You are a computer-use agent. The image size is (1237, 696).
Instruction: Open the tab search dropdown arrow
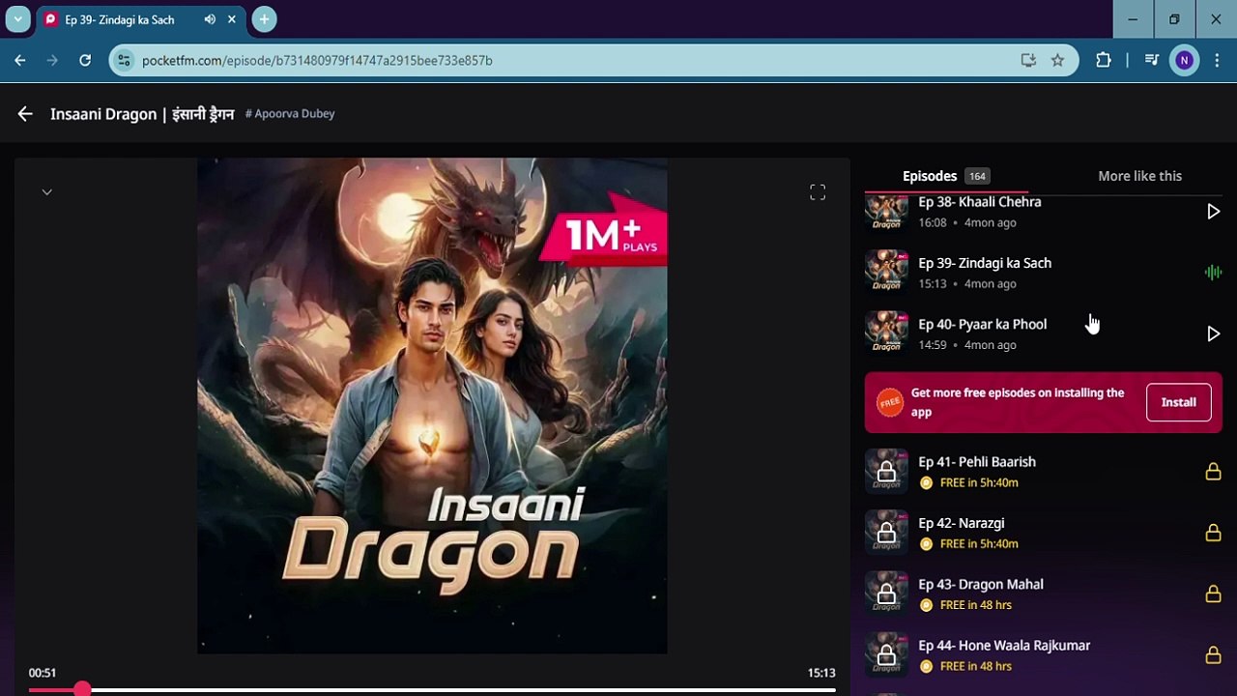(17, 19)
